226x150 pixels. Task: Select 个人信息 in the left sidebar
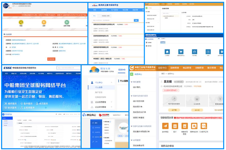click(x=99, y=87)
